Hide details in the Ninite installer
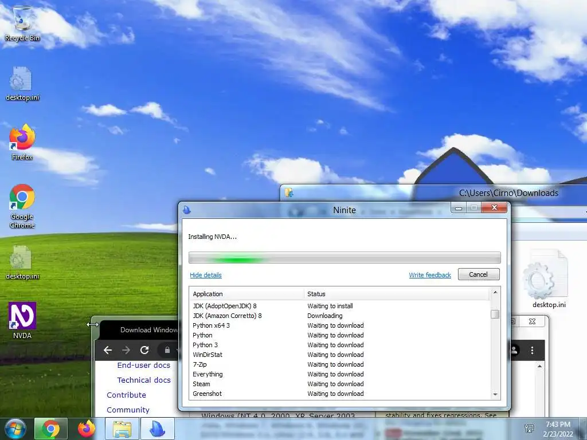The image size is (587, 440). (206, 275)
